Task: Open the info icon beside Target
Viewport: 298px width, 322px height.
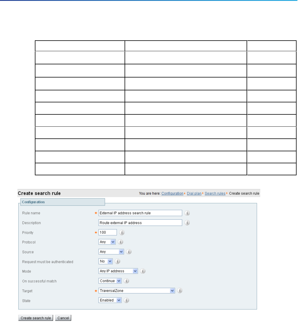Action: (x=180, y=291)
